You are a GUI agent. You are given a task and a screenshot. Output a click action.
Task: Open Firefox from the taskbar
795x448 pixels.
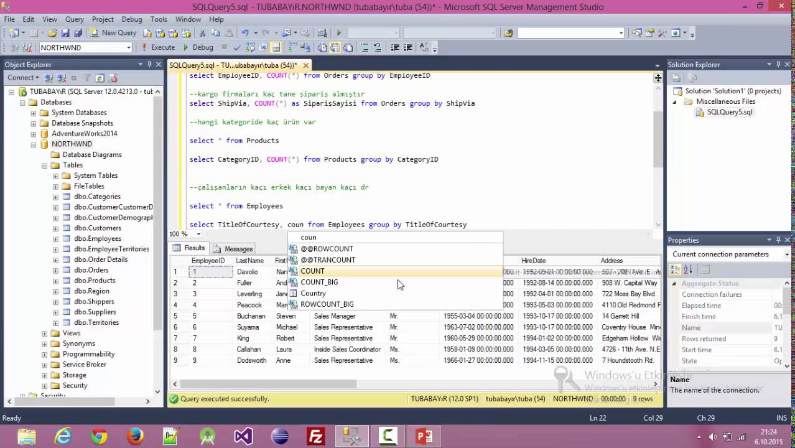click(135, 436)
